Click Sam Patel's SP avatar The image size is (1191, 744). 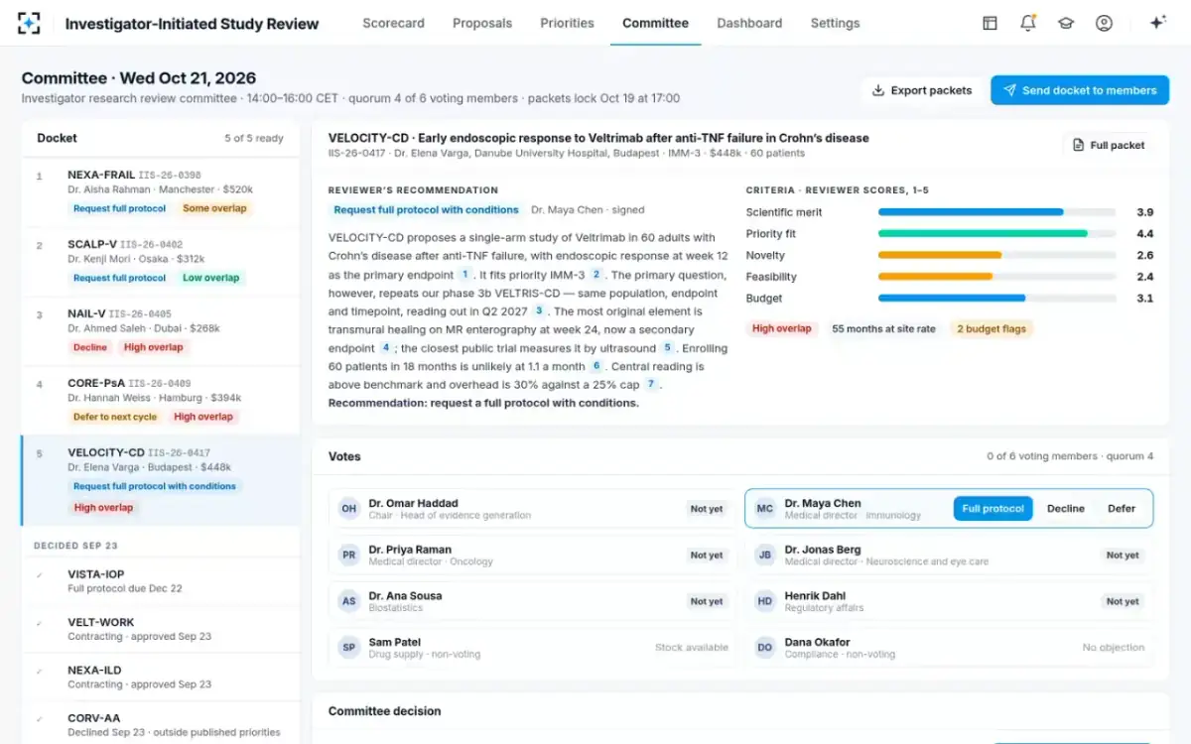coord(349,648)
